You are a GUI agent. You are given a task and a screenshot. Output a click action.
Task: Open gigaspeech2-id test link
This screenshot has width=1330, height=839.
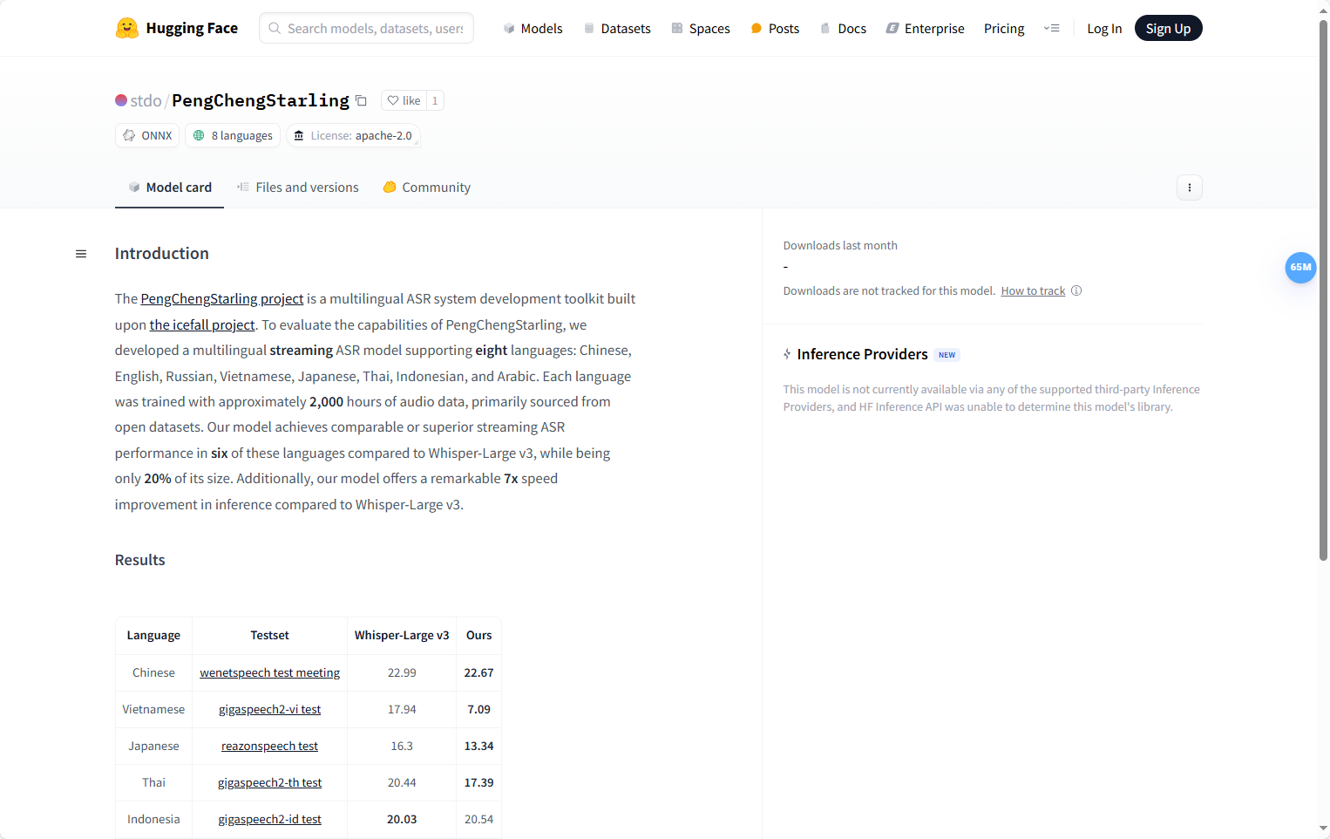pyautogui.click(x=270, y=819)
